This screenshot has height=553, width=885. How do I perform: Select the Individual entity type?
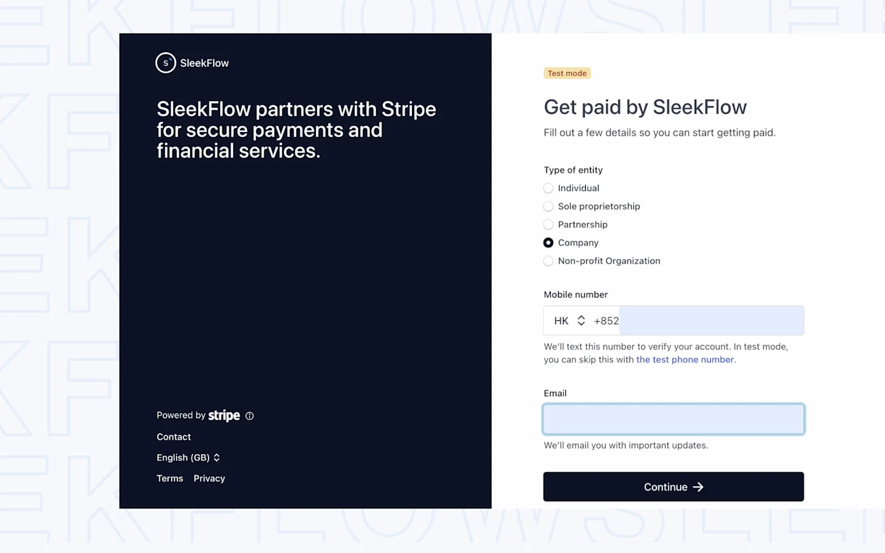coord(548,188)
